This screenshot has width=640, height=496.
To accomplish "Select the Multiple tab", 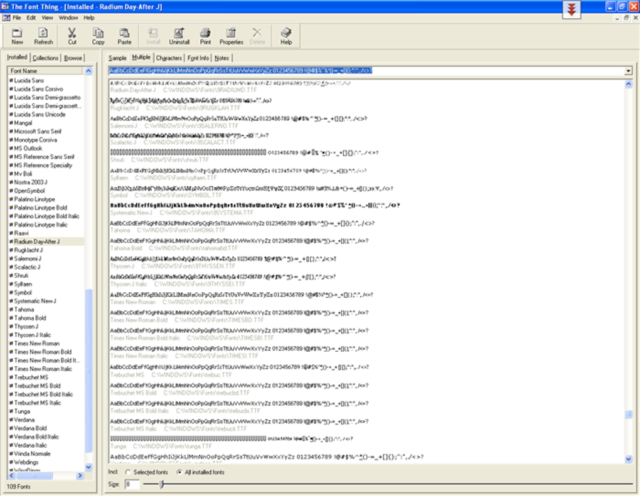I will pyautogui.click(x=141, y=57).
